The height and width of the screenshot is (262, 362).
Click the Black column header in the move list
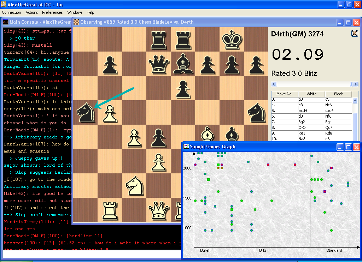[x=338, y=94]
